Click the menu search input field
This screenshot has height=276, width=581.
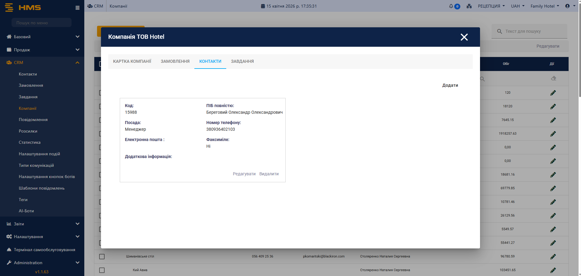pyautogui.click(x=42, y=23)
